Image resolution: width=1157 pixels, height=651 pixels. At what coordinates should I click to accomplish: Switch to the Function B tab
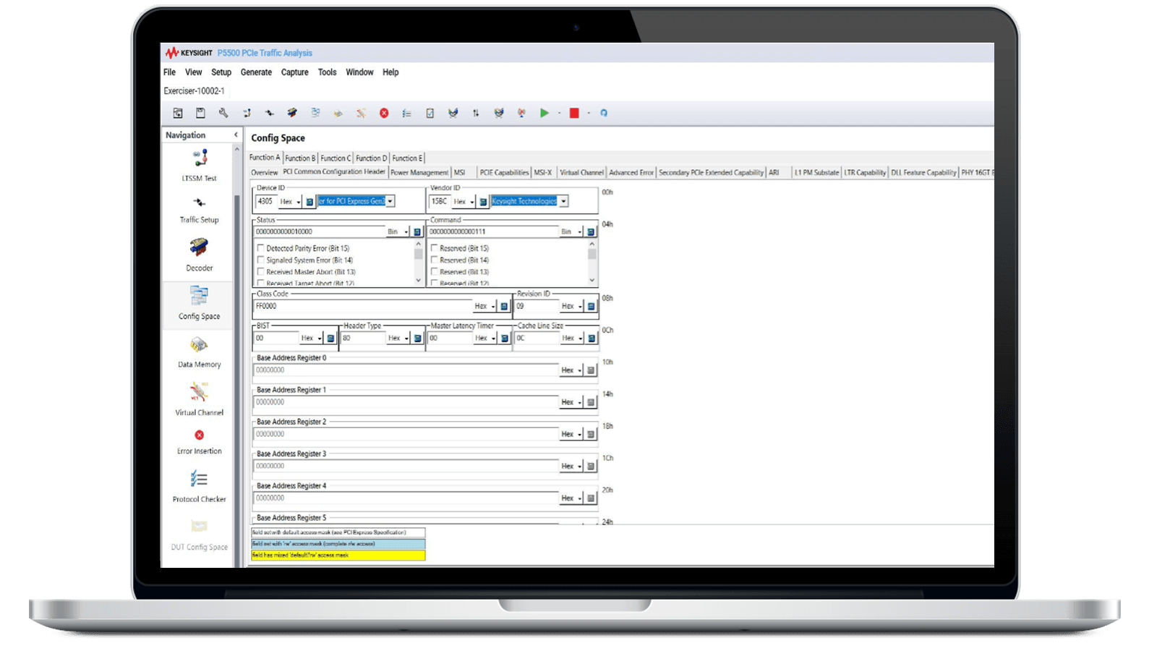coord(301,158)
